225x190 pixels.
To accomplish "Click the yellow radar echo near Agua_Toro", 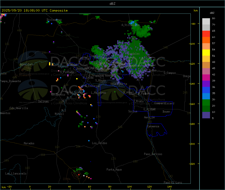I will [x=50, y=64].
